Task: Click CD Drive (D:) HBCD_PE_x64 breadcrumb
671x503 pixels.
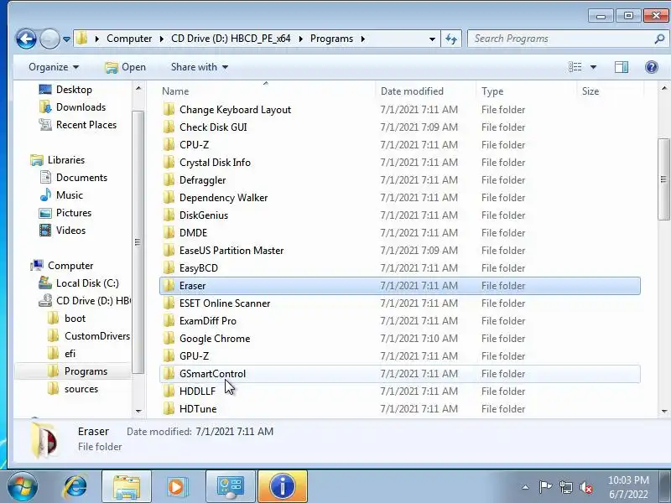Action: 231,39
